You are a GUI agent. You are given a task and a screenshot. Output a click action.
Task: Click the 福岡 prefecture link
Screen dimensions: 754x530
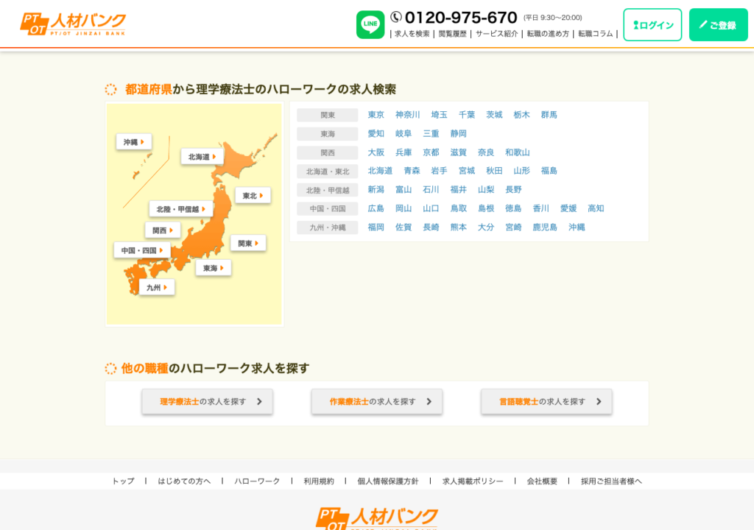[x=376, y=227]
